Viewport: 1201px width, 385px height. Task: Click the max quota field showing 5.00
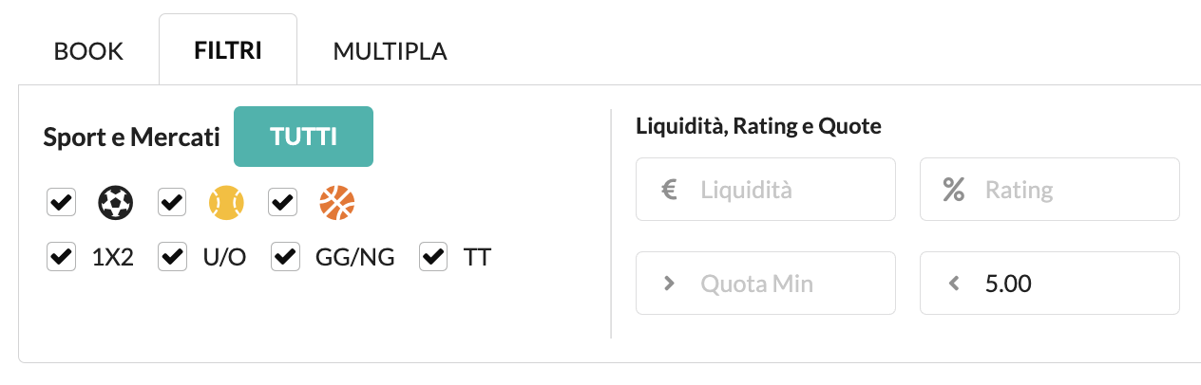[1050, 283]
